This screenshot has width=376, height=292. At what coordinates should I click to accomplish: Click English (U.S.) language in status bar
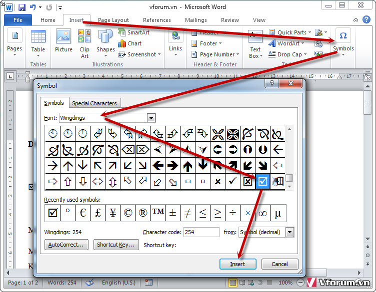[118, 283]
